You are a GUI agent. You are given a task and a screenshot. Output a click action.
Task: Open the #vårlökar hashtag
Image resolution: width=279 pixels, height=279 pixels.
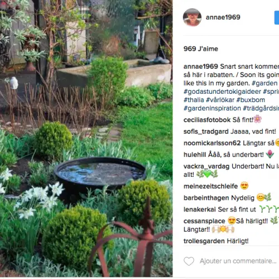pos(220,100)
